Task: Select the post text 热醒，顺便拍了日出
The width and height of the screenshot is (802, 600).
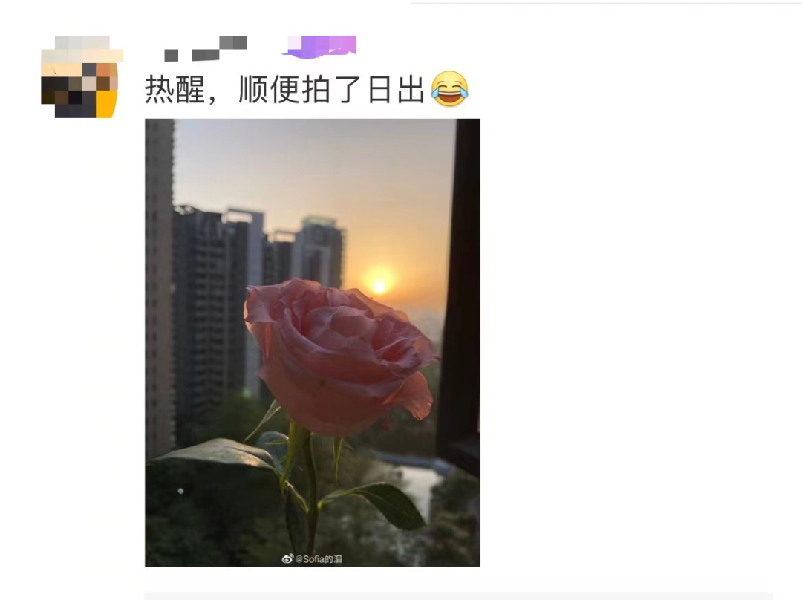Action: click(285, 90)
